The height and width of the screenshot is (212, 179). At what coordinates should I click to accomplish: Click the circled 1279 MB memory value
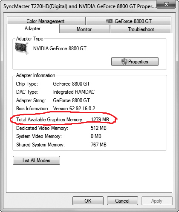(x=100, y=120)
